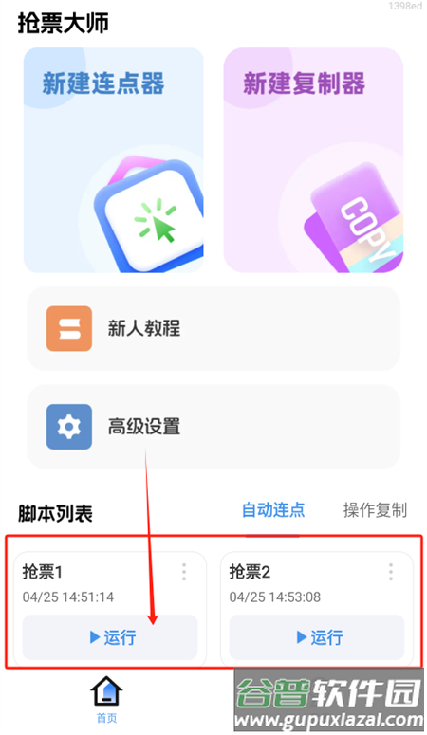Tap the blue gear 高级设置 icon

point(69,427)
